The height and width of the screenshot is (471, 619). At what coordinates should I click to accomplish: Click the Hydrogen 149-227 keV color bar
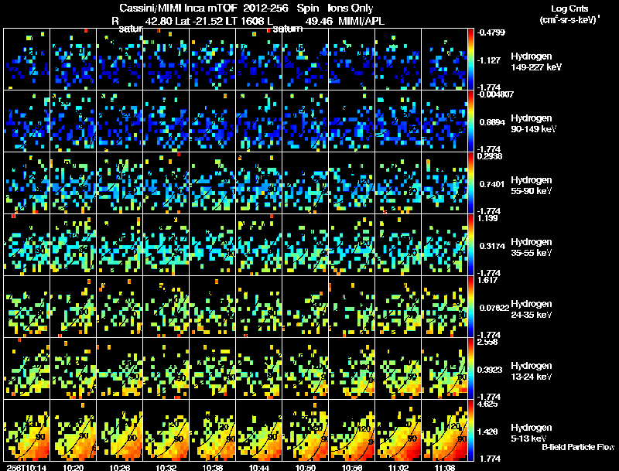470,60
